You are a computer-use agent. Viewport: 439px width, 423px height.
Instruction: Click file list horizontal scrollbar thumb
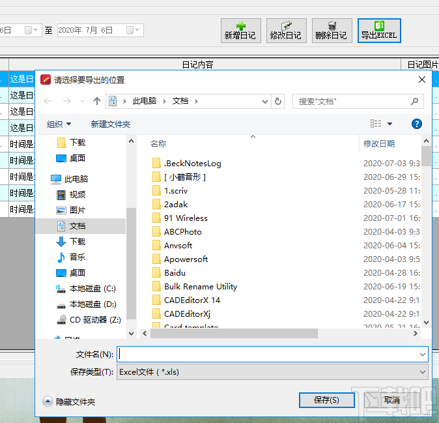tap(234, 333)
